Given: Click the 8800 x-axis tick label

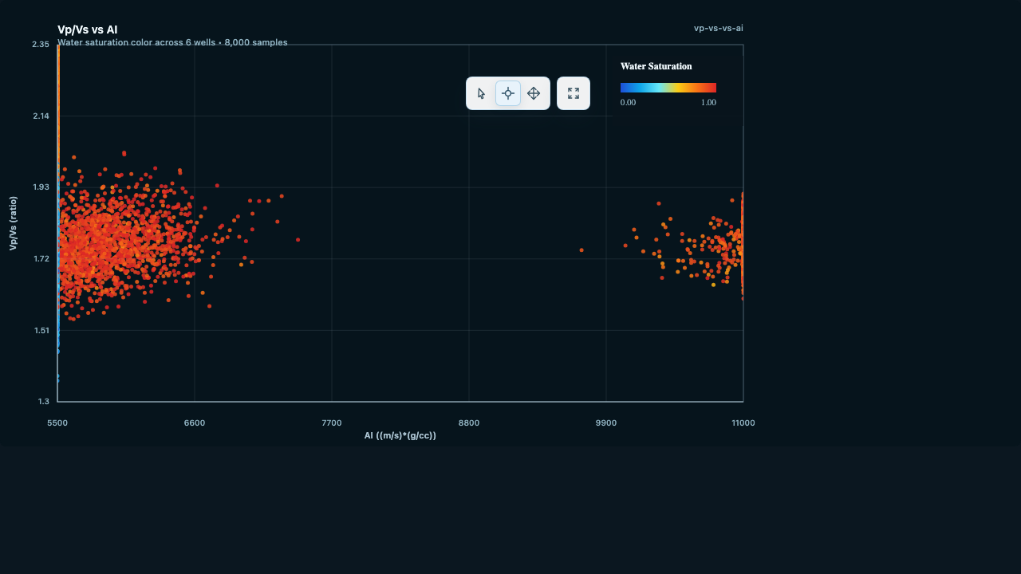Looking at the screenshot, I should [x=468, y=423].
